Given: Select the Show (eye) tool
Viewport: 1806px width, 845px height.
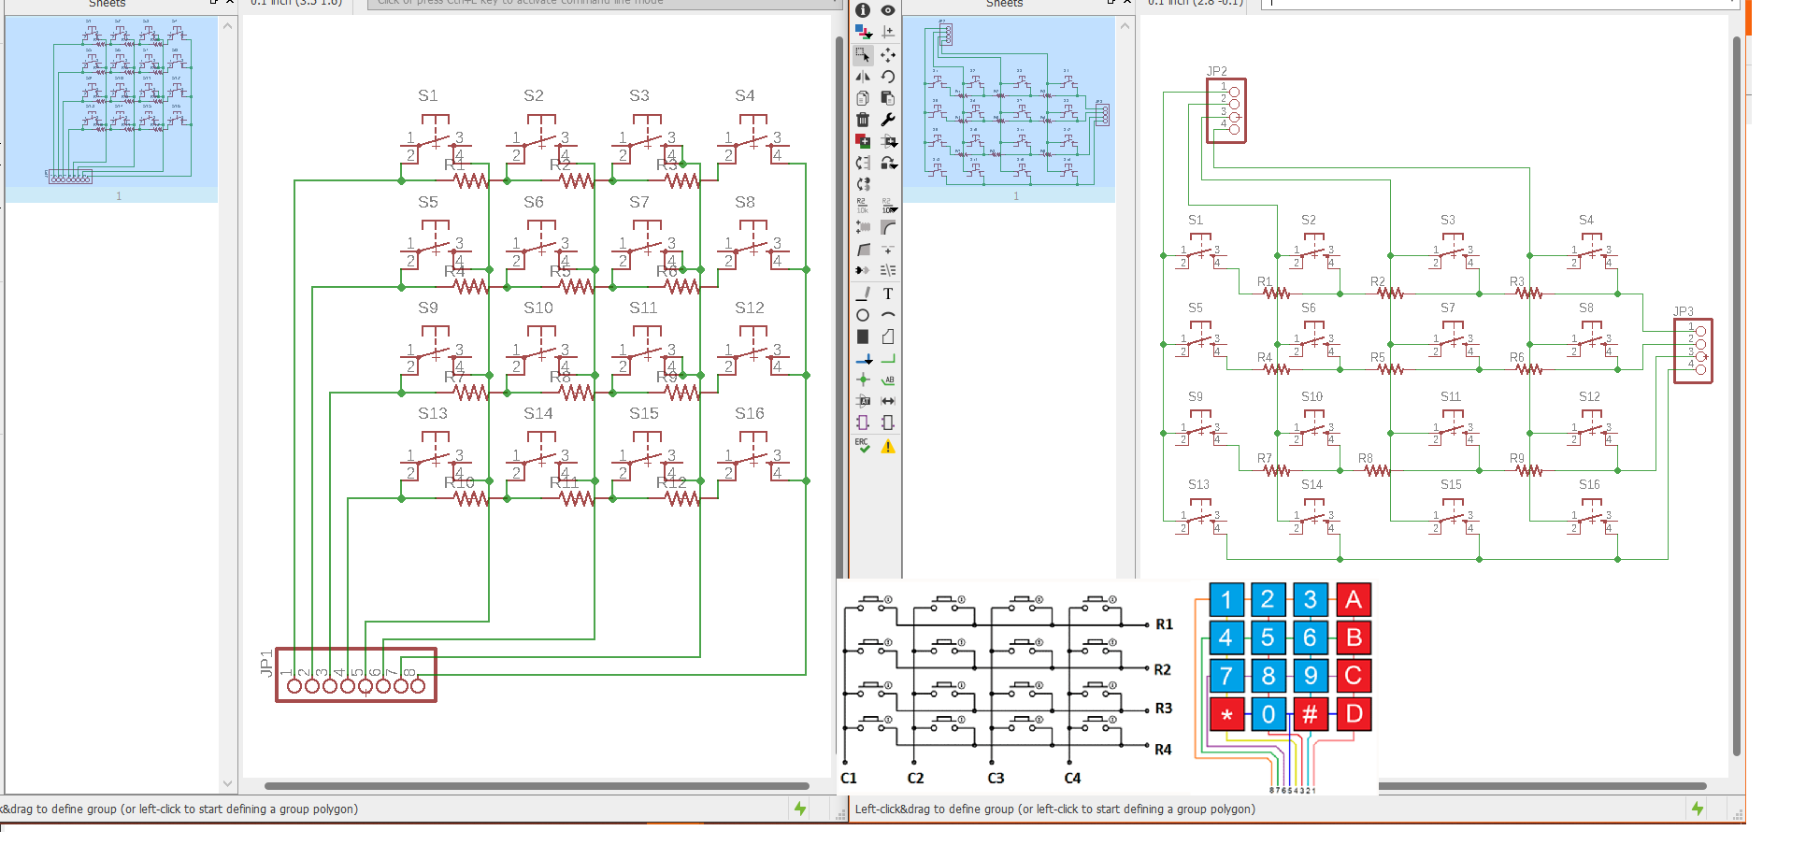Looking at the screenshot, I should 888,10.
